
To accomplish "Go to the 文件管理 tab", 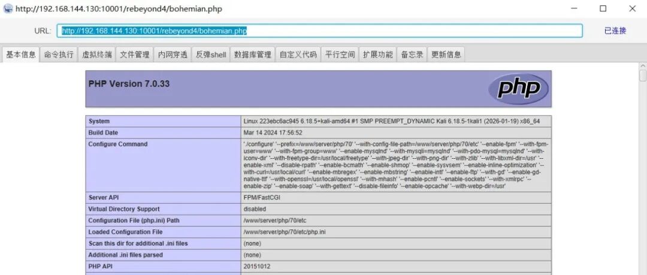I will (x=135, y=55).
